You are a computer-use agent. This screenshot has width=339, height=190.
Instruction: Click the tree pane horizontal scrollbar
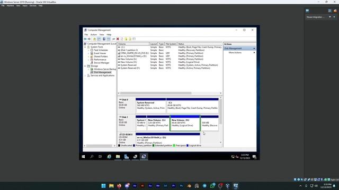pos(100,146)
